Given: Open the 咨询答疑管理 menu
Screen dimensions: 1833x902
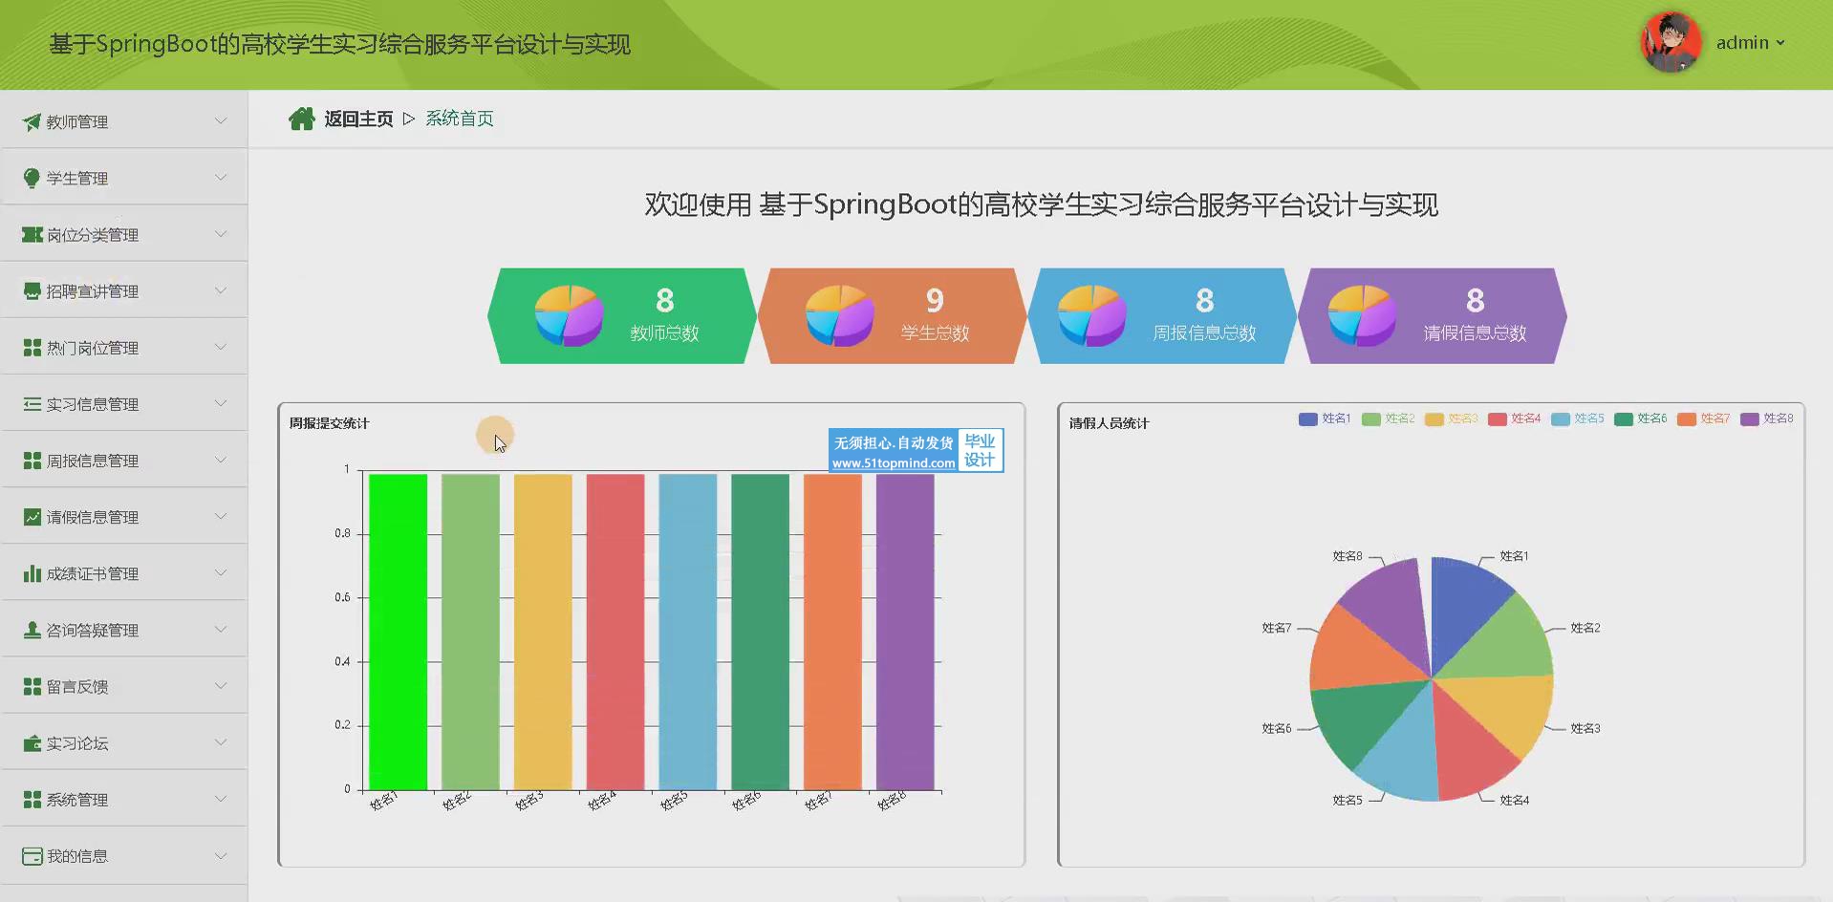Looking at the screenshot, I should pos(124,629).
